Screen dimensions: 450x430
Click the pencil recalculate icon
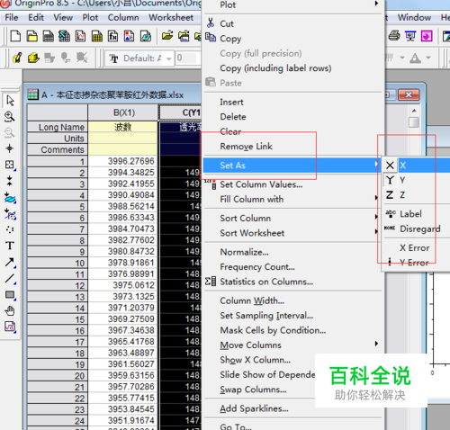pos(17,58)
